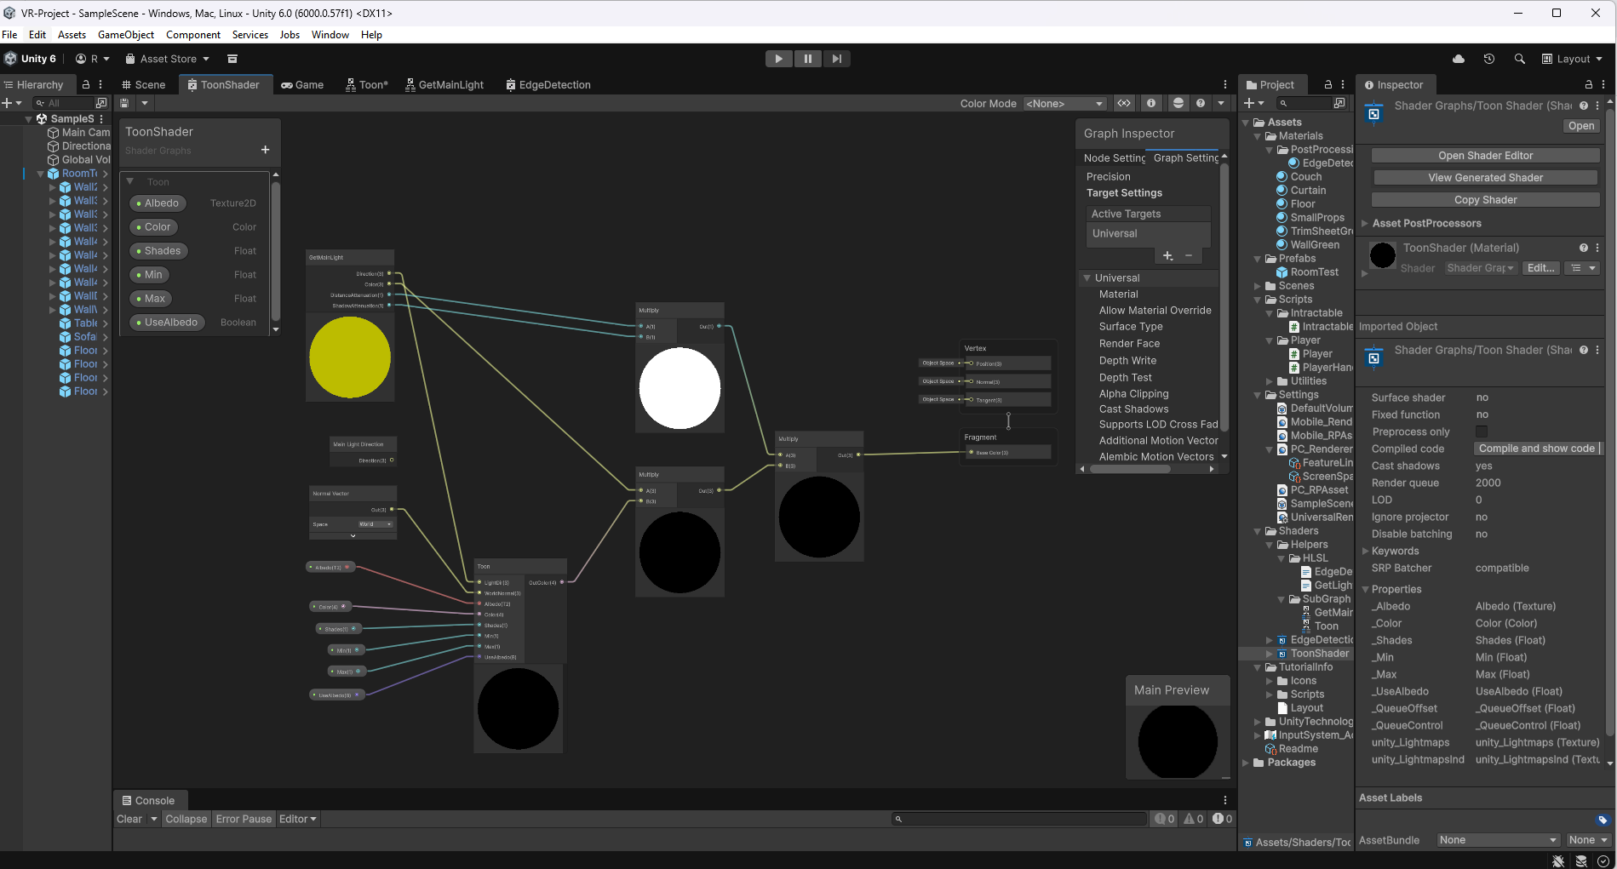
Task: Toggle the Preprocess only checkbox
Action: (x=1482, y=432)
